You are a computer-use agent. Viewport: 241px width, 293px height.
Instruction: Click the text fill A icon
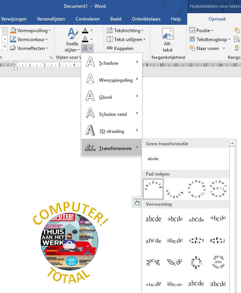tap(85, 31)
